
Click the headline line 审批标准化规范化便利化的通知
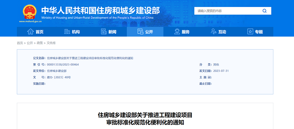(x=145, y=123)
